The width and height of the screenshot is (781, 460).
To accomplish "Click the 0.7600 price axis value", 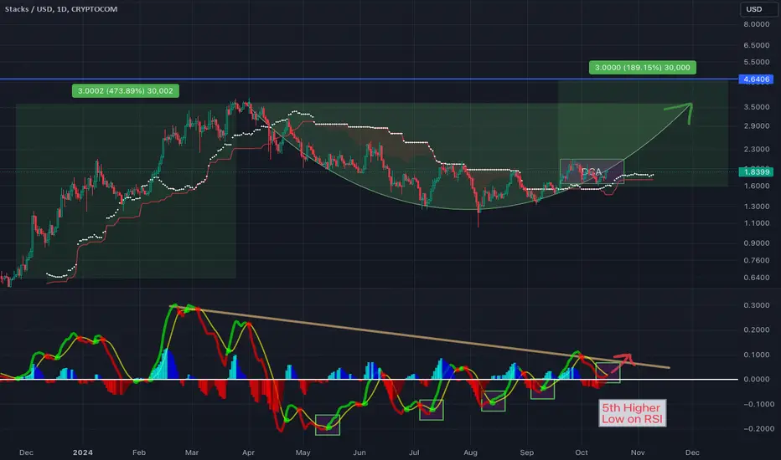I will (757, 260).
